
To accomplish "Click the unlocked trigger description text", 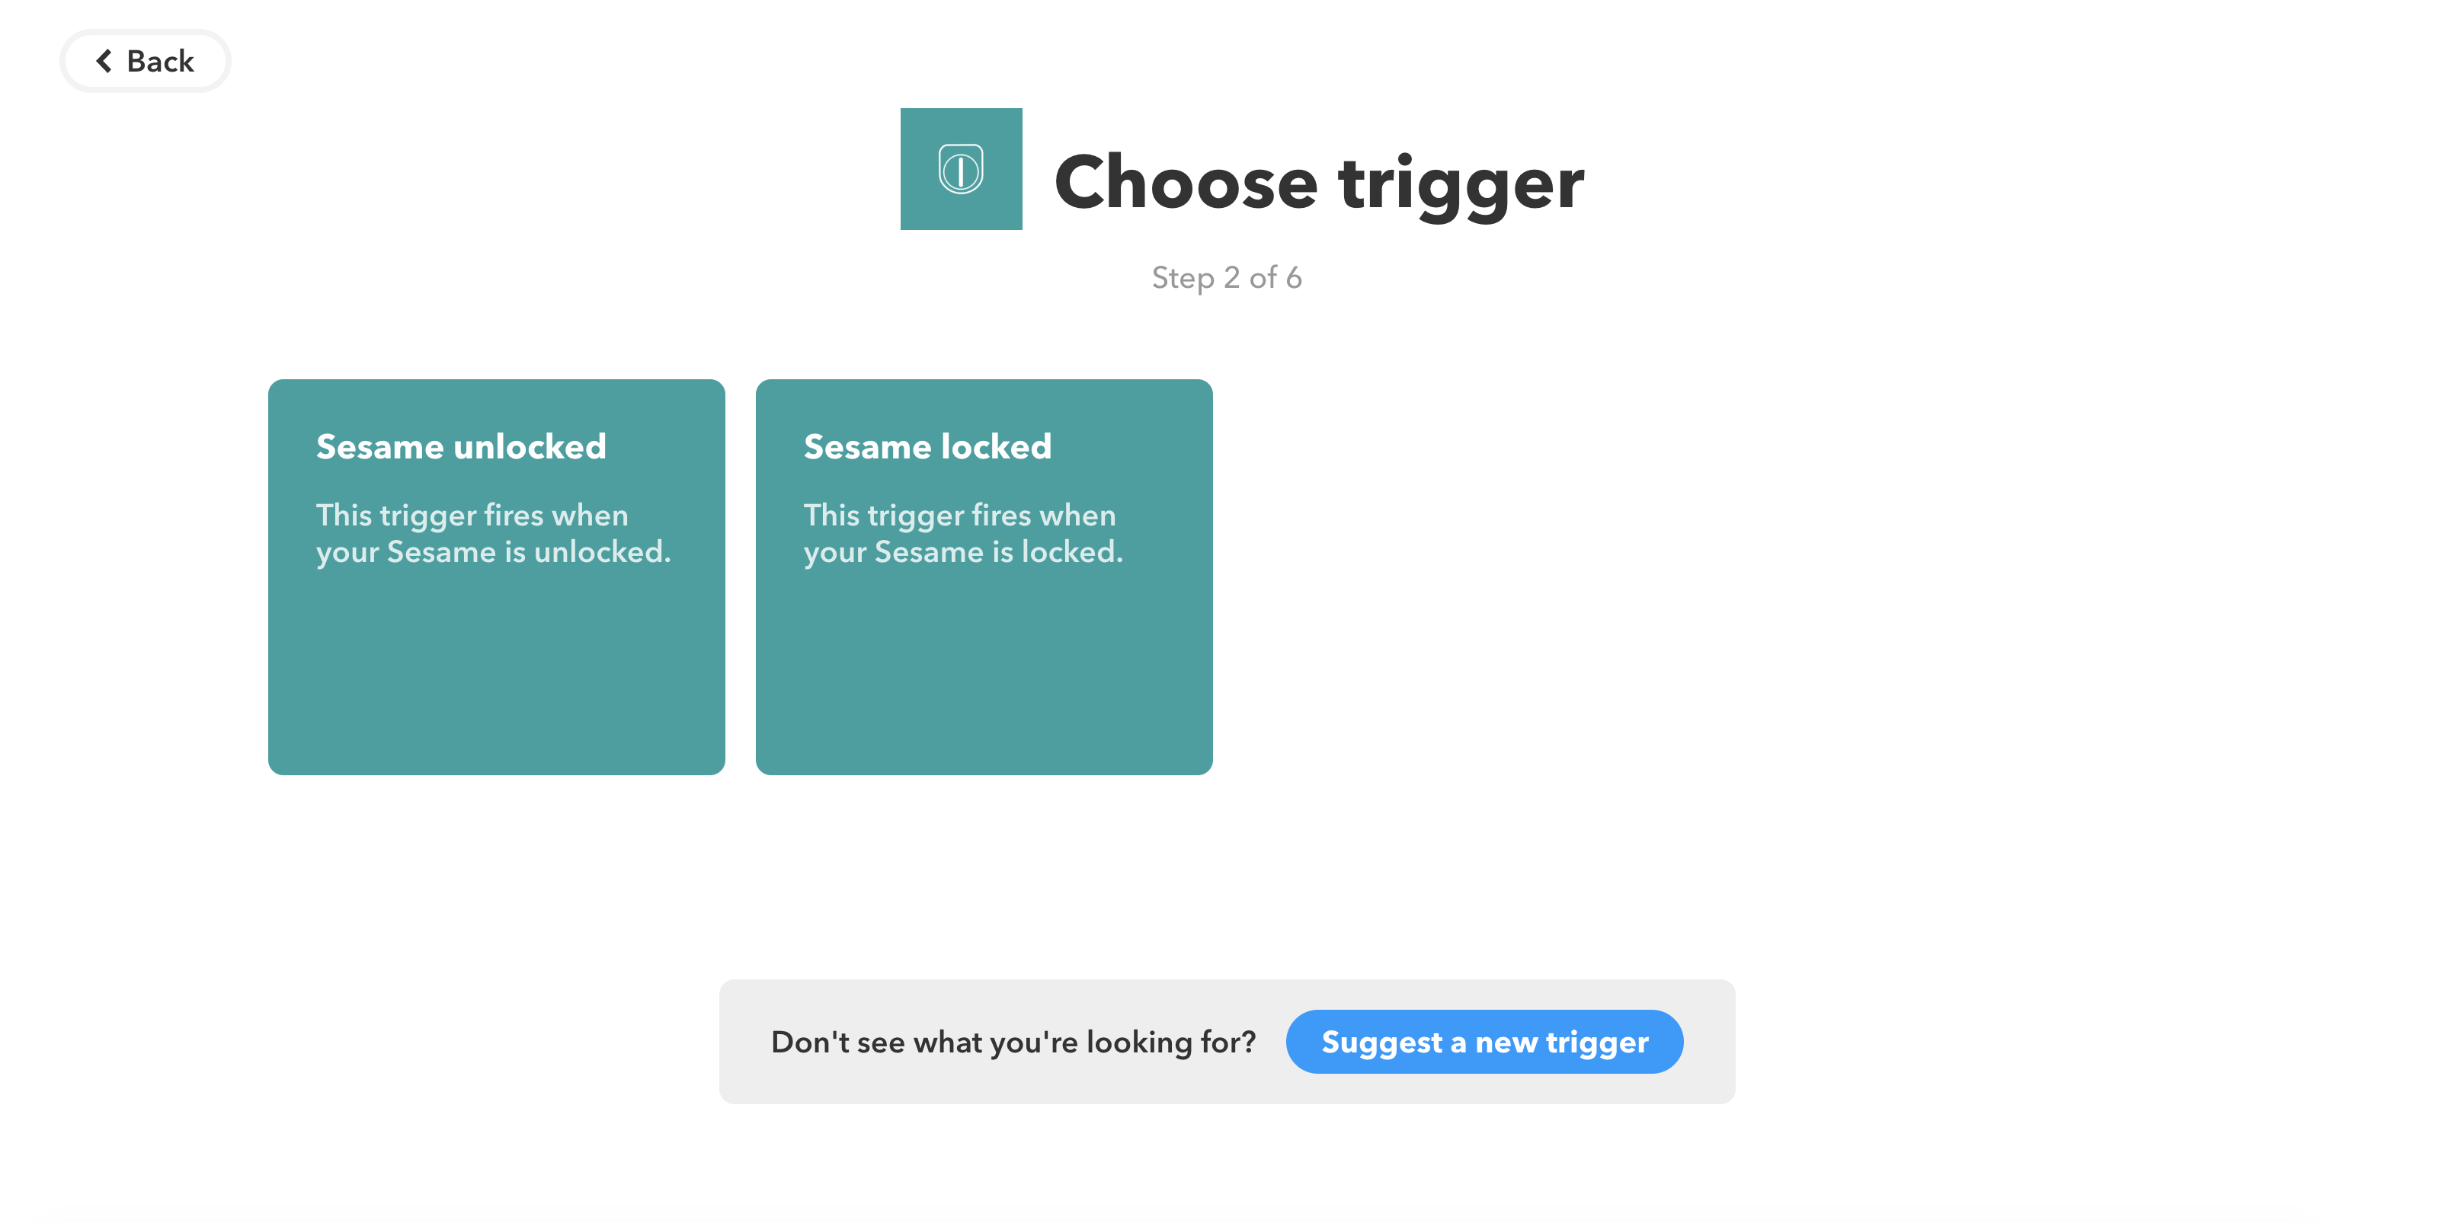I will [x=494, y=533].
